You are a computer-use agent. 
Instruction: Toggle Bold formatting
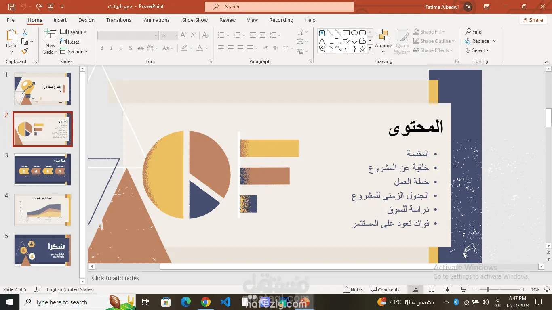point(102,48)
